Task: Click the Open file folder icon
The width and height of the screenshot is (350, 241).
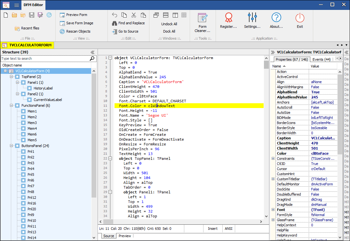Action: pos(14,15)
